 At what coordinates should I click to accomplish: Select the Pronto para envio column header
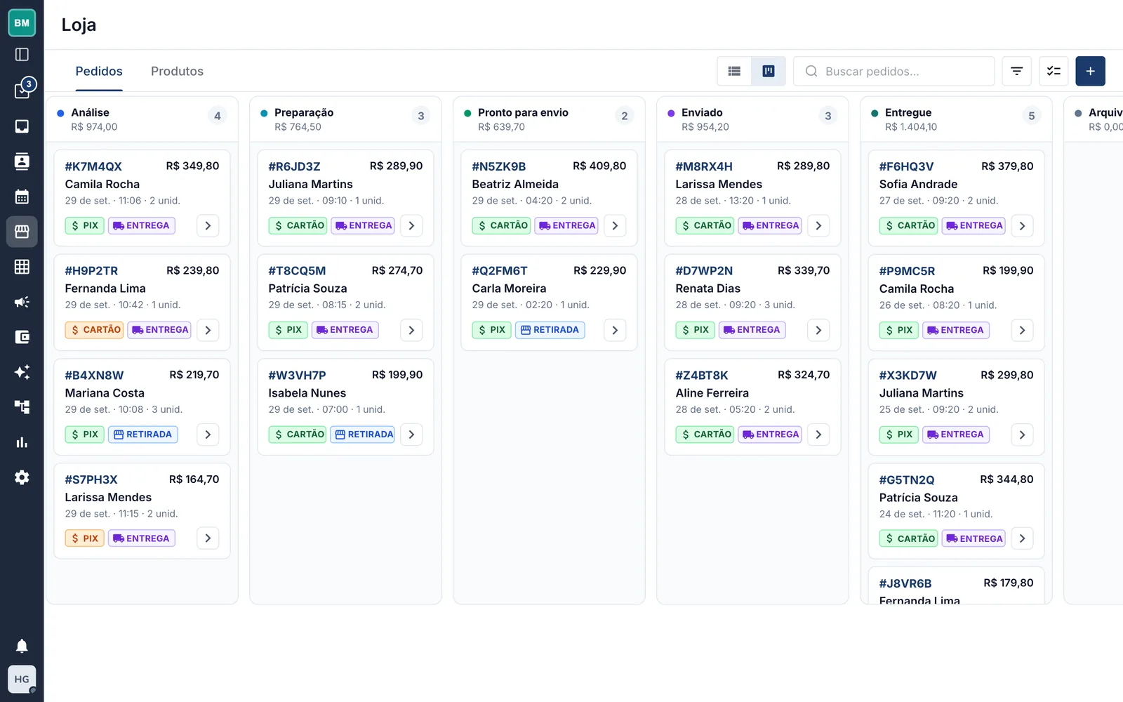click(x=549, y=119)
